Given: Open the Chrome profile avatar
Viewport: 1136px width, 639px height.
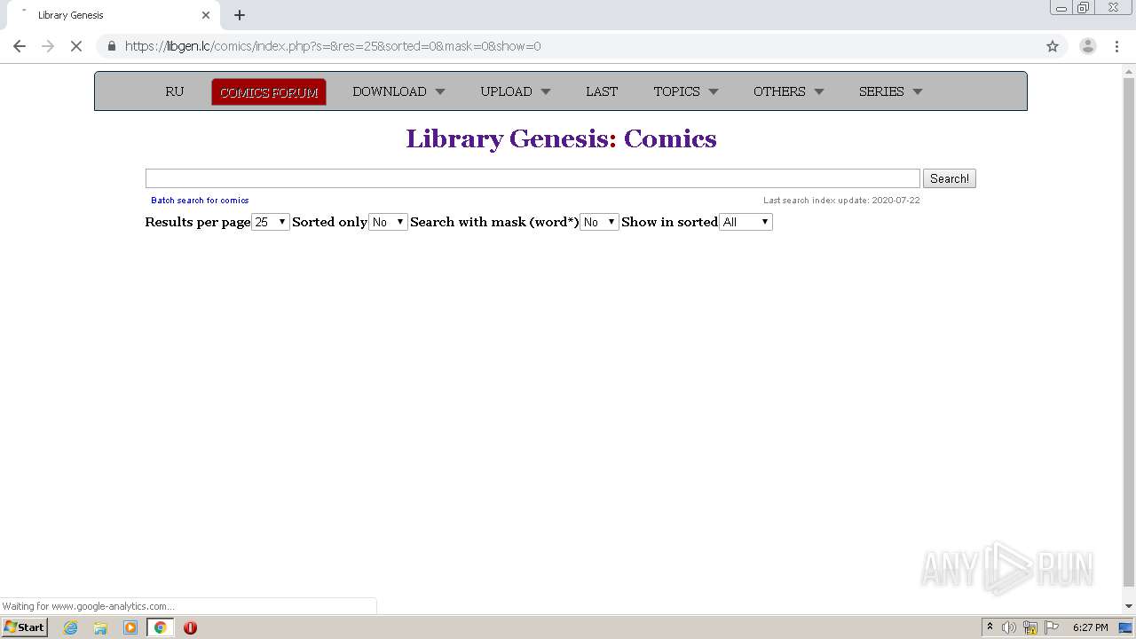Looking at the screenshot, I should click(x=1088, y=46).
